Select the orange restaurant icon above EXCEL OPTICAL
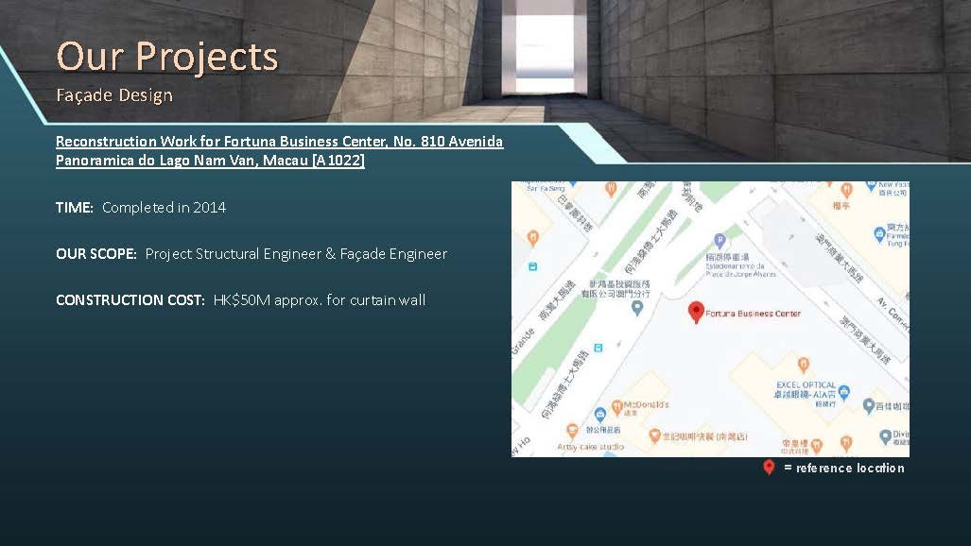971x546 pixels. (804, 364)
